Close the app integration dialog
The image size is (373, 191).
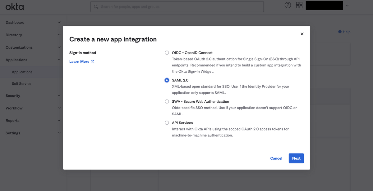point(302,34)
